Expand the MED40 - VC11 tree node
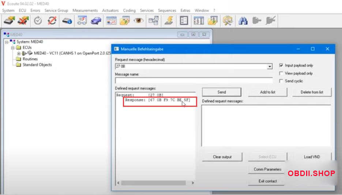342x195 pixels. coord(19,53)
